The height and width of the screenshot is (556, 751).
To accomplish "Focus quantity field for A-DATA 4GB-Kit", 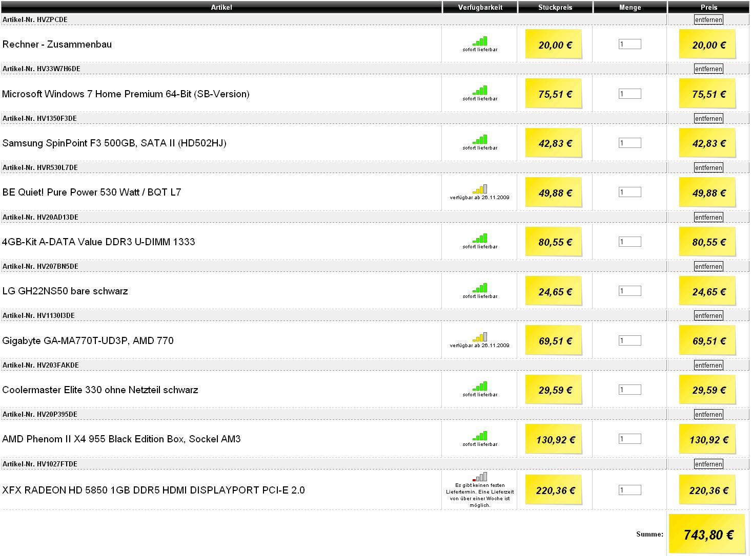I will click(x=630, y=242).
